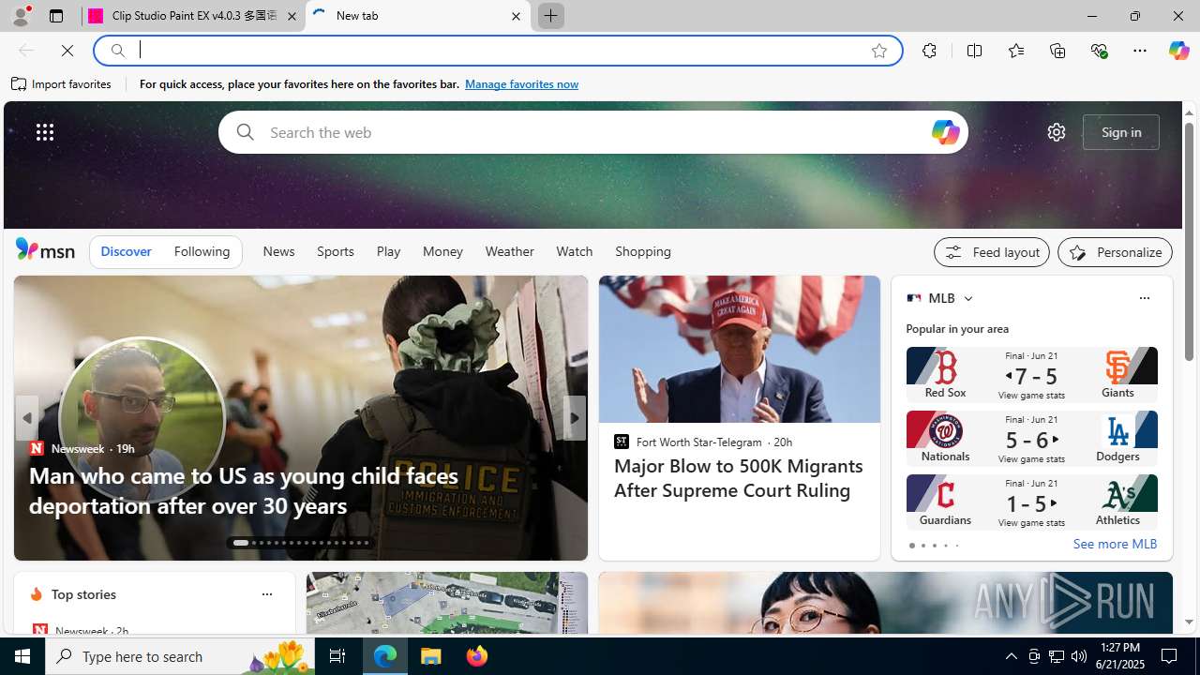Viewport: 1200px width, 675px height.
Task: Show hidden system tray icons
Action: point(1011,656)
